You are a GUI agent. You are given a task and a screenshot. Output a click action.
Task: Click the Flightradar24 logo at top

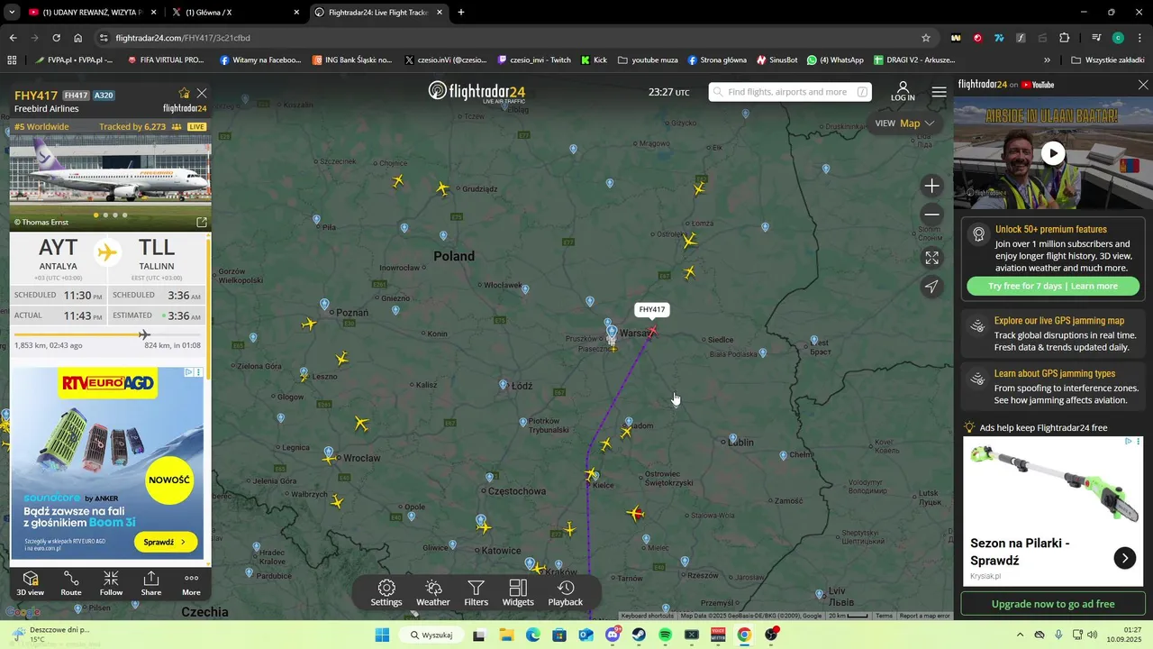point(477,92)
